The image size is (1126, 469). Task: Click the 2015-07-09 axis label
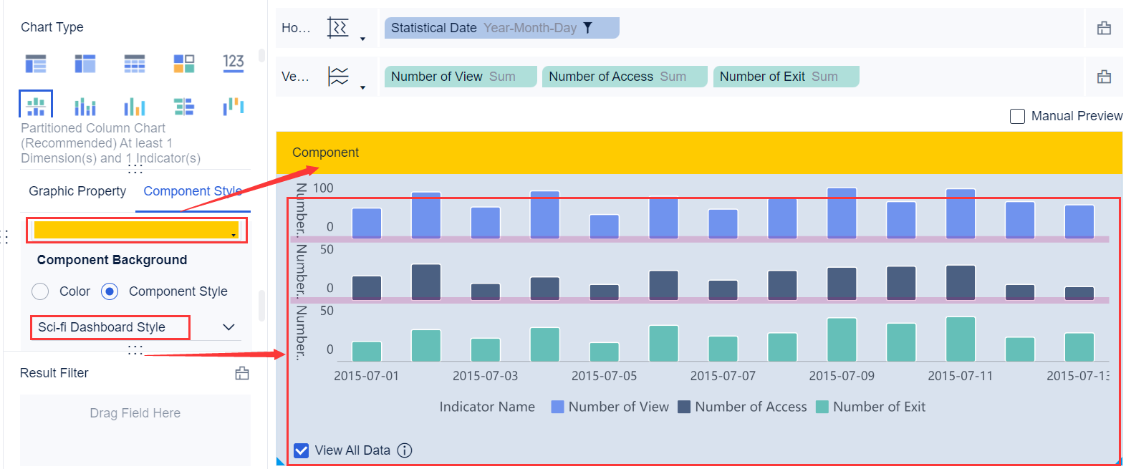pos(842,376)
